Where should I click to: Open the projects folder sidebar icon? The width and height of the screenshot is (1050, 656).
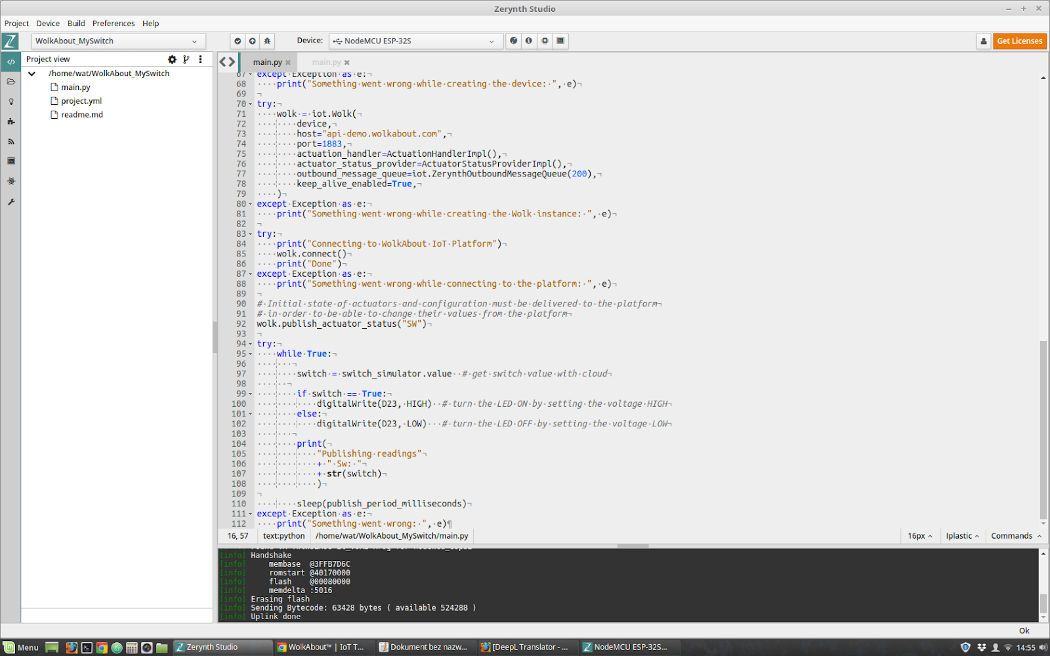tap(11, 81)
